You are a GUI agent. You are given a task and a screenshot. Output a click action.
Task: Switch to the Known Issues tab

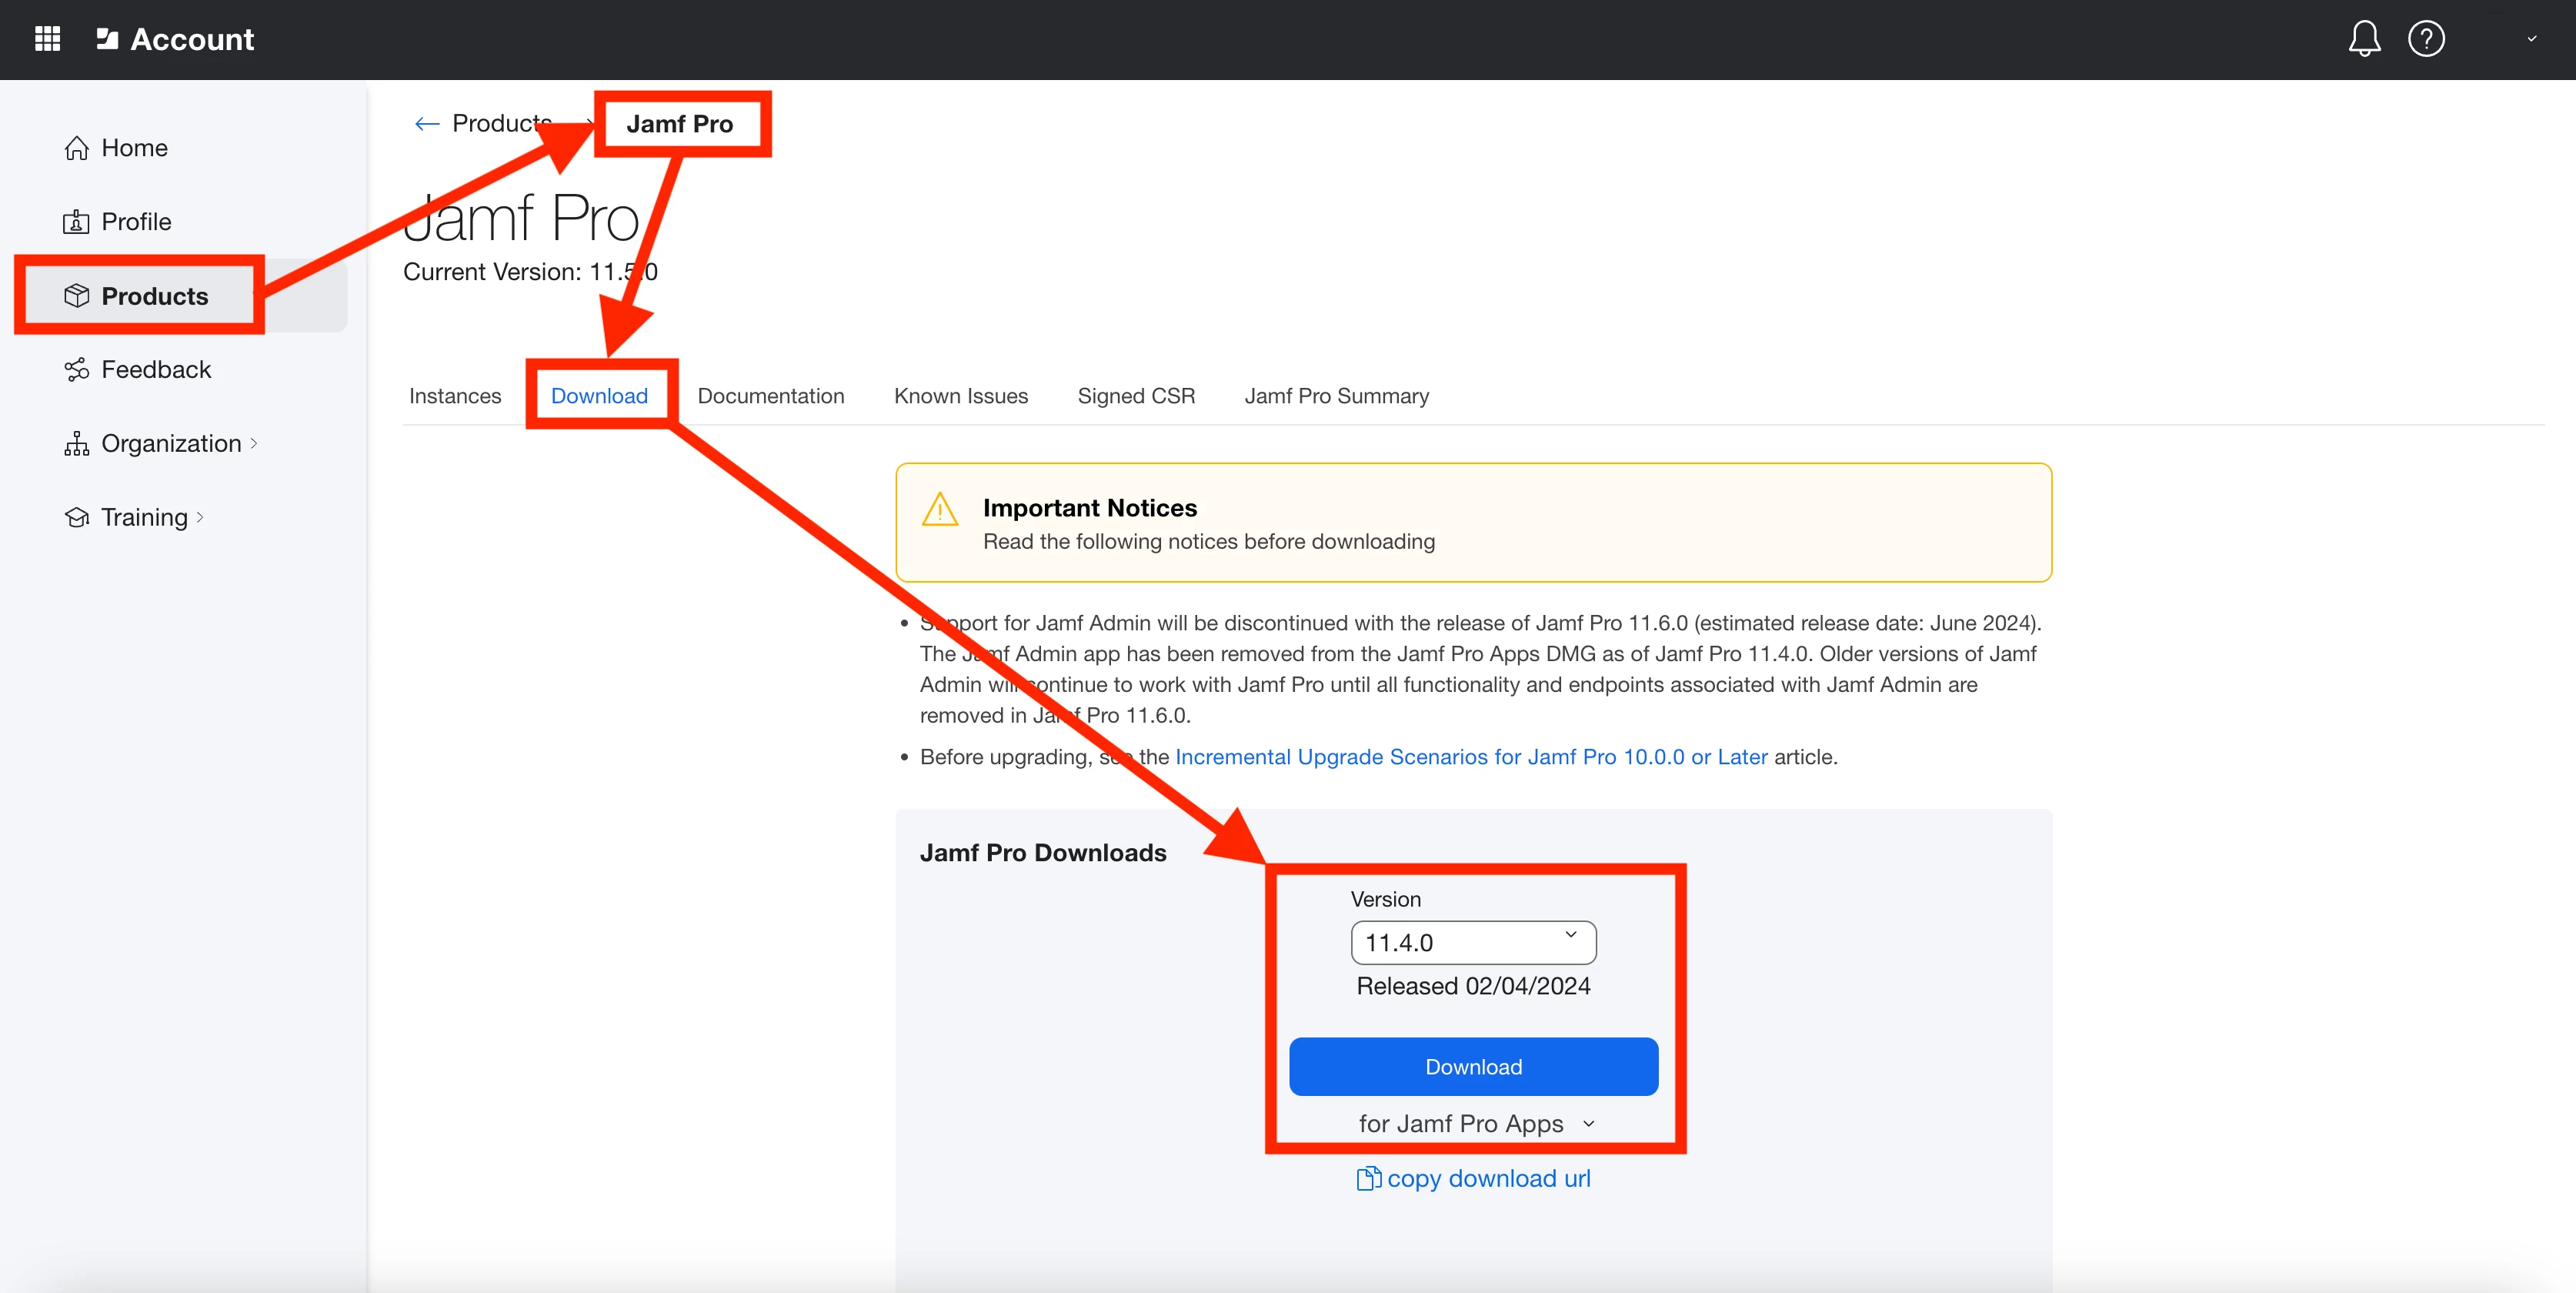point(961,396)
